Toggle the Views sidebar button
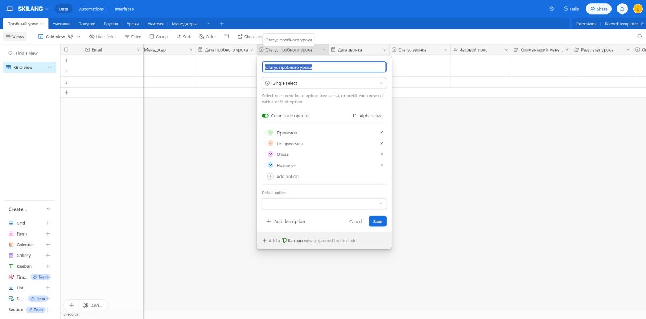 point(15,37)
